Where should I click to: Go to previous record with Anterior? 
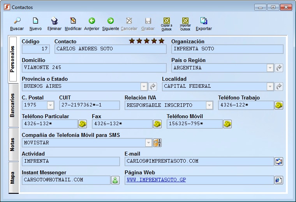tap(92, 21)
